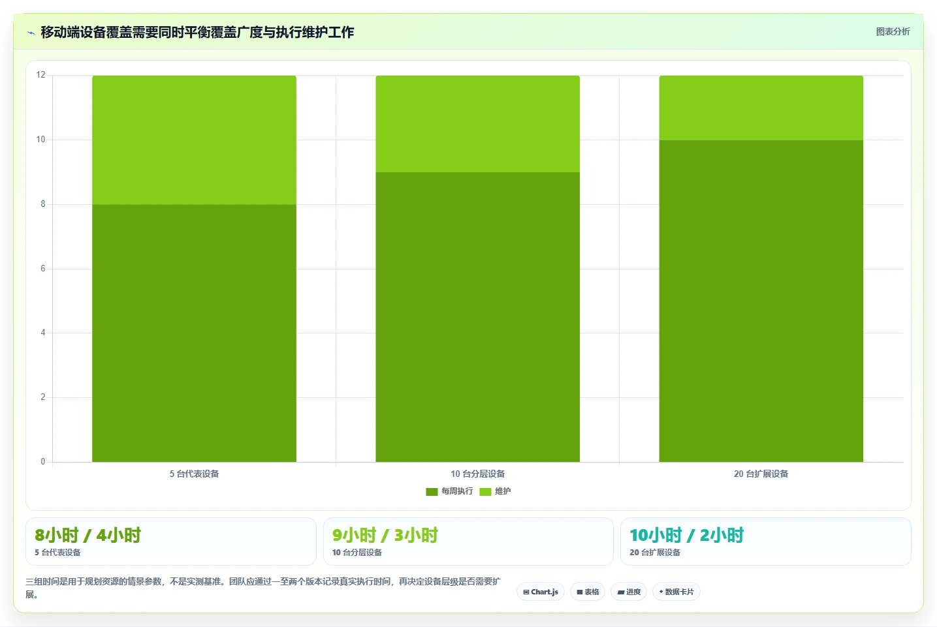Click the 10 台分层设备 caption under 9小时 card

click(357, 553)
